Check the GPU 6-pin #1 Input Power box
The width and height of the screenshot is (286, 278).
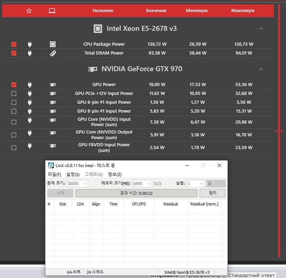tap(14, 102)
